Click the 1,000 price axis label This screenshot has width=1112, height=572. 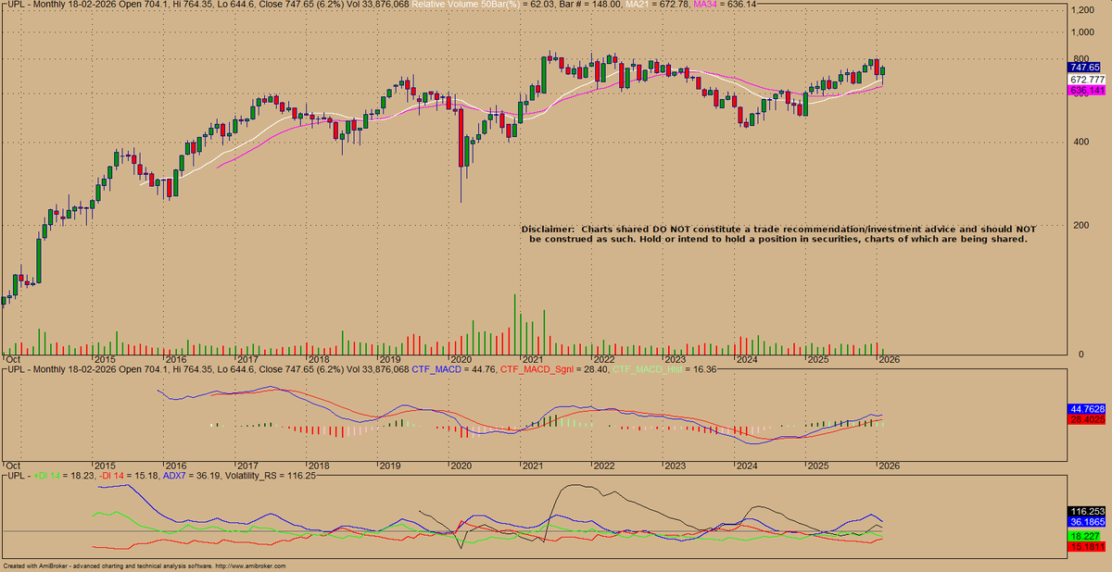pos(1084,32)
